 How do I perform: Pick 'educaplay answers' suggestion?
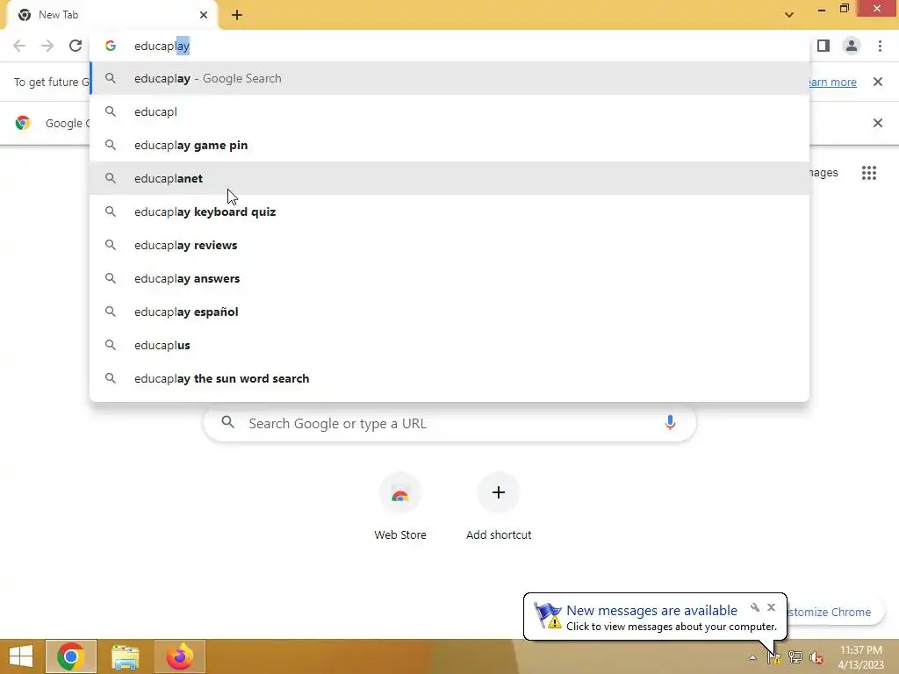[449, 278]
